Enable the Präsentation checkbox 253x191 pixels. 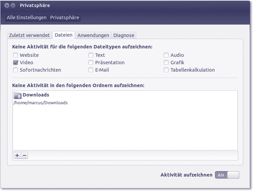[x=91, y=63]
